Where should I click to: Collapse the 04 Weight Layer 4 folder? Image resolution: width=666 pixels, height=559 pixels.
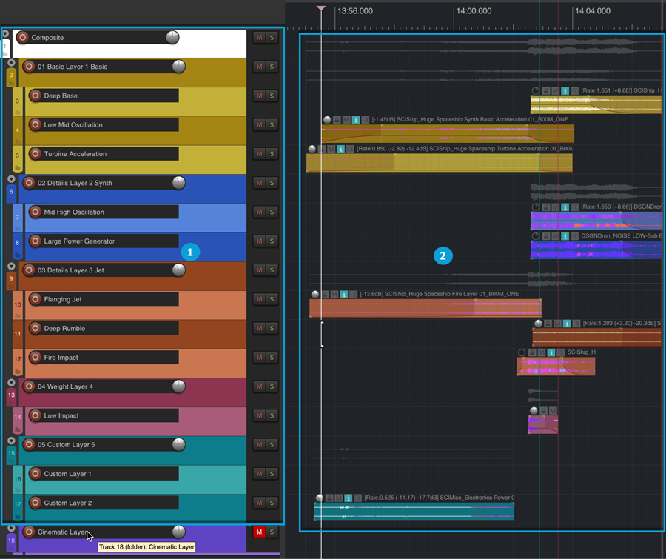click(x=11, y=383)
